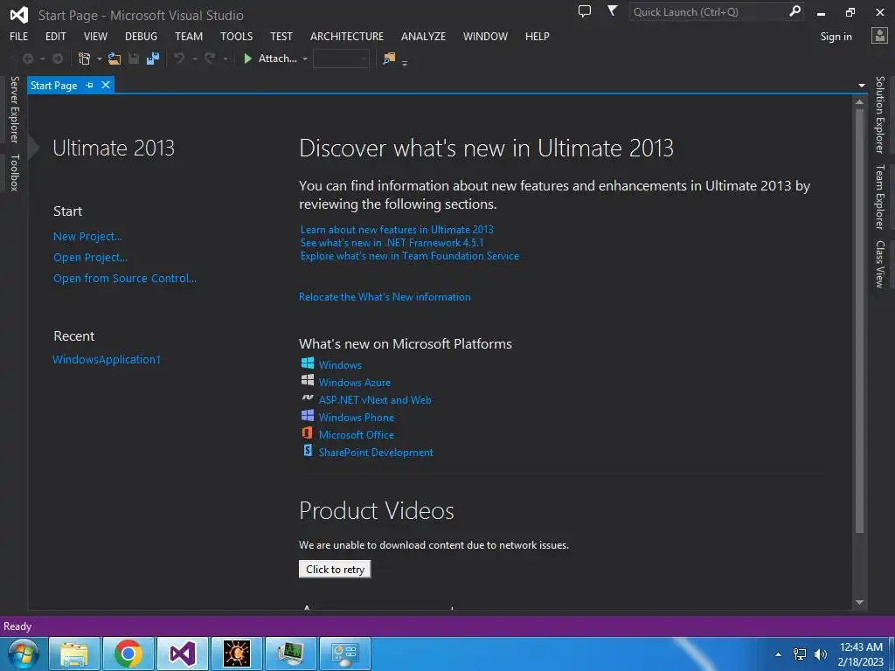
Task: Click Open from Source Control... link
Action: [x=125, y=279]
